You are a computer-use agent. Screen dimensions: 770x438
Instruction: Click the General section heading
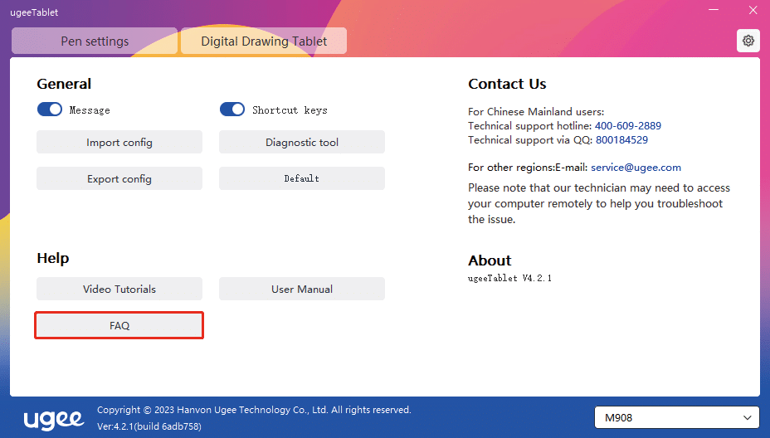(x=64, y=84)
